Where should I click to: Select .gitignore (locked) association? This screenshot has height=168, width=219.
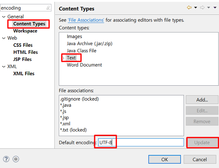point(79,99)
